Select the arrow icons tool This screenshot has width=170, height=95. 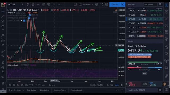[x=3, y=45]
